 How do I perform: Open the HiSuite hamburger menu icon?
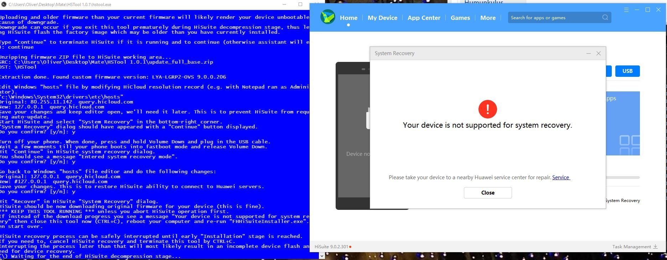(626, 10)
